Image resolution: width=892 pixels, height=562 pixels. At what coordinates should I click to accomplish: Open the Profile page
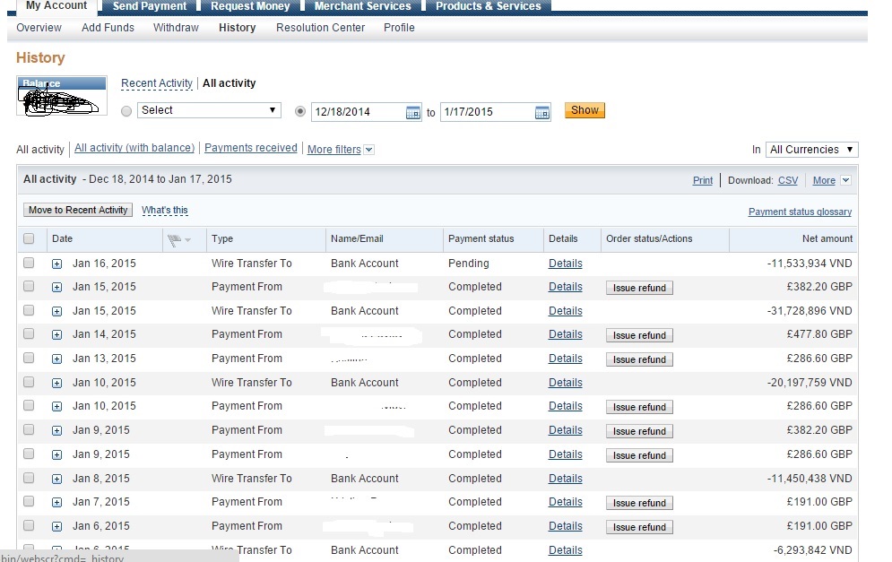tap(399, 28)
